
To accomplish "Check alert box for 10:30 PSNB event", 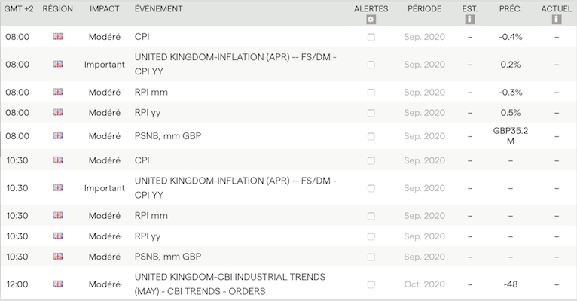I will 371,257.
